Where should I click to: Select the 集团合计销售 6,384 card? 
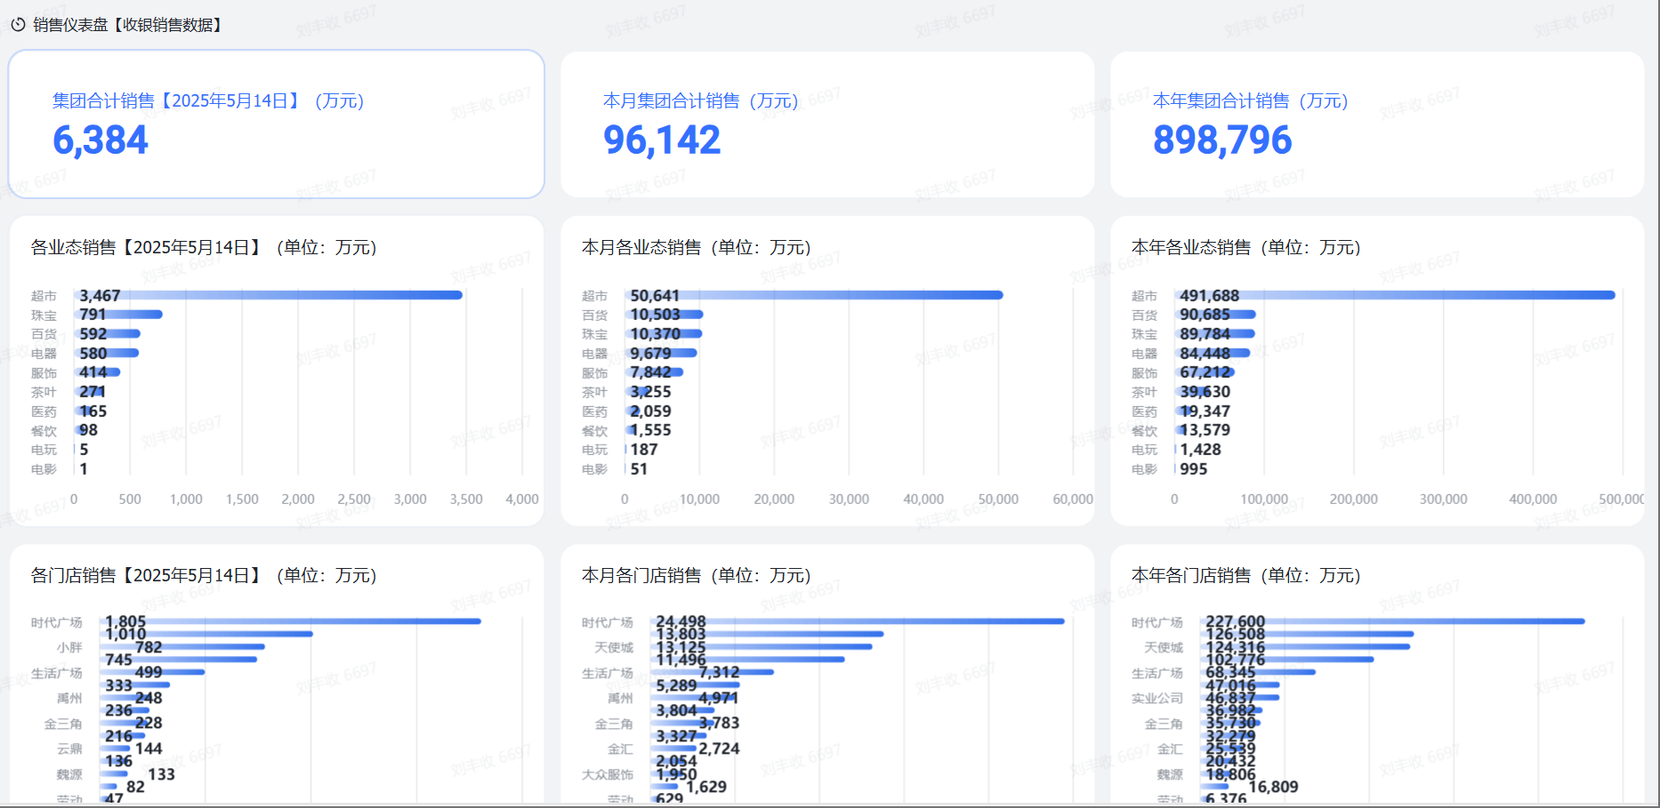[x=277, y=124]
